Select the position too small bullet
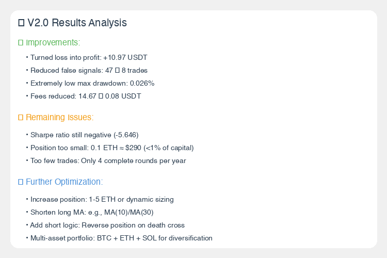The image size is (387, 258). pyautogui.click(x=112, y=148)
